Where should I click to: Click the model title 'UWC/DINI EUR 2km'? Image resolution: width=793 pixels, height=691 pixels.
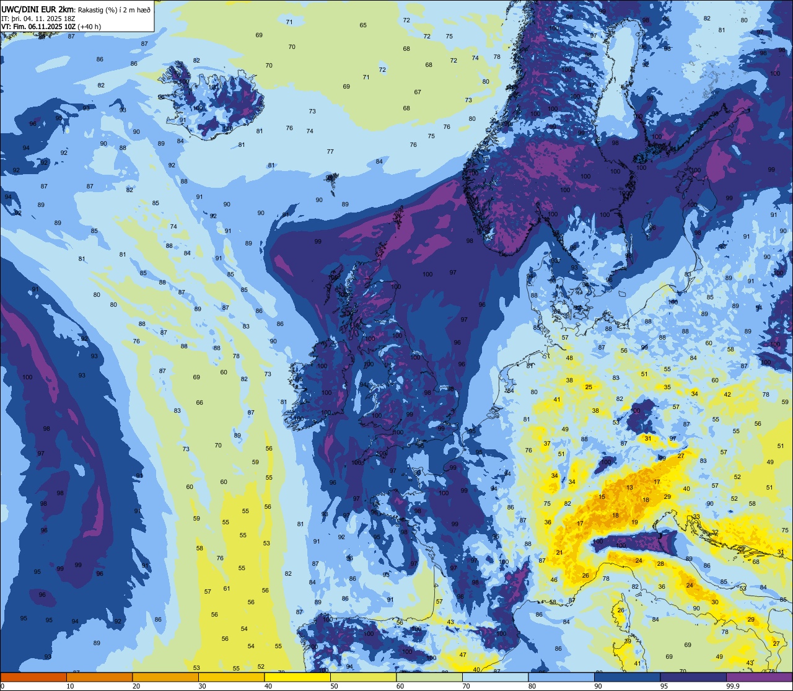[38, 9]
